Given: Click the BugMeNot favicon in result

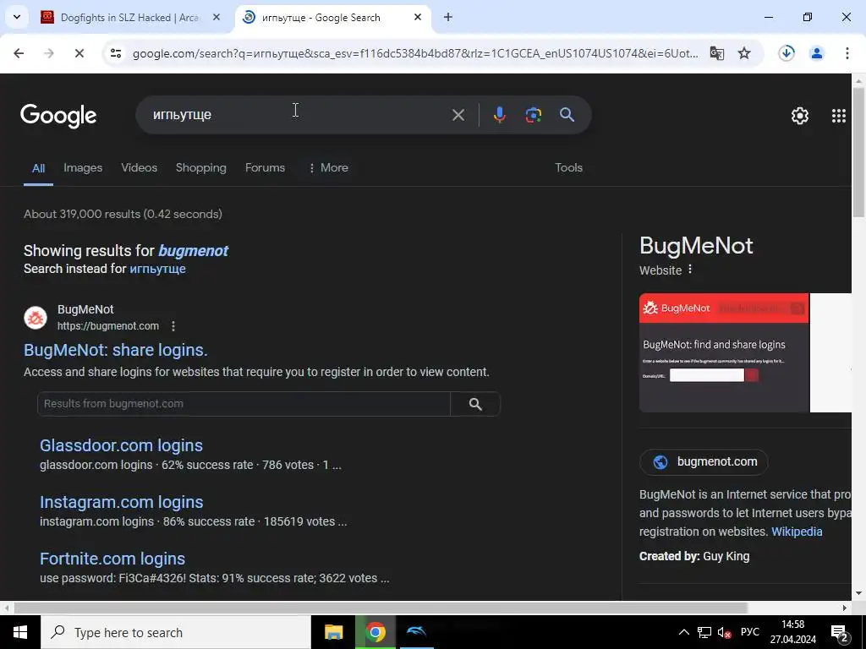Looking at the screenshot, I should tap(36, 318).
